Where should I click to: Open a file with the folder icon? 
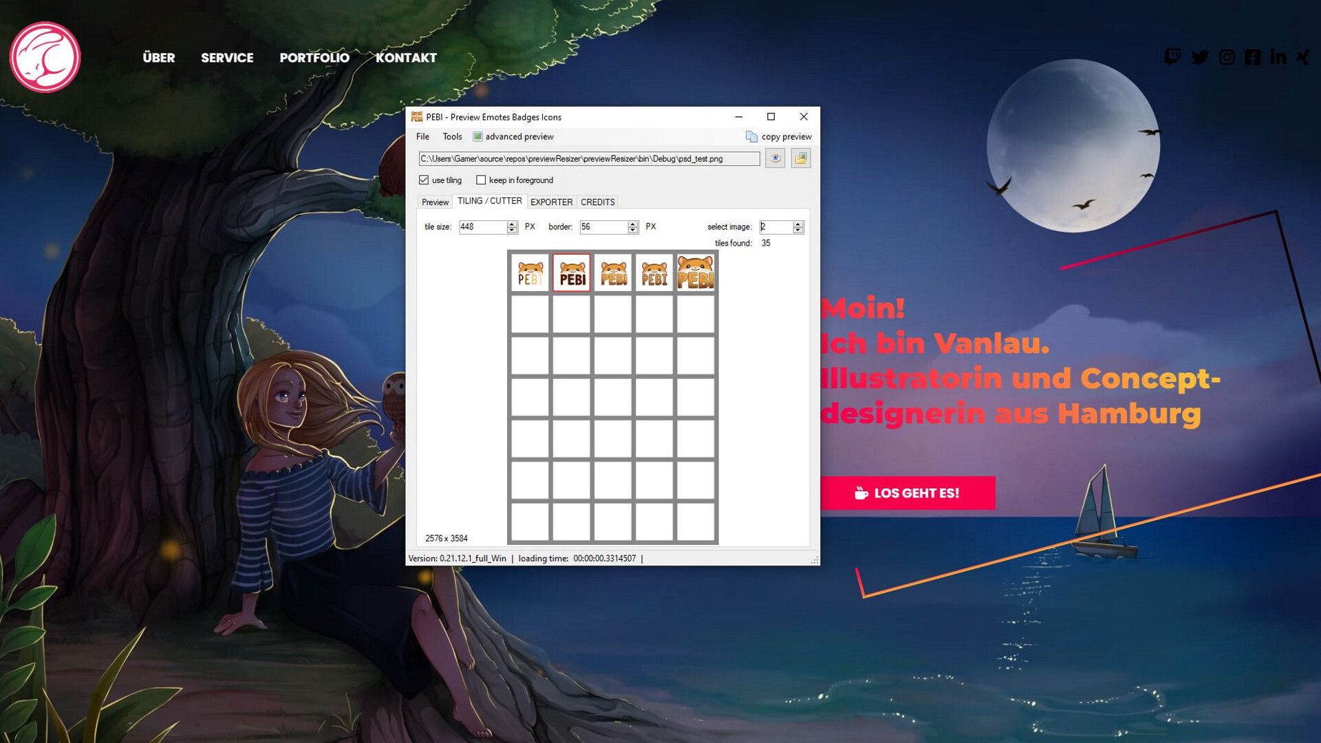[802, 158]
